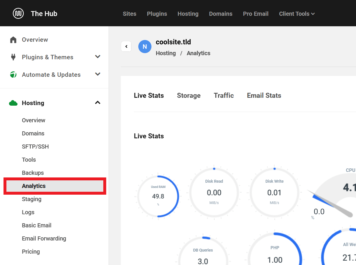The image size is (356, 265).
Task: Click the blue N site avatar
Action: click(x=145, y=47)
